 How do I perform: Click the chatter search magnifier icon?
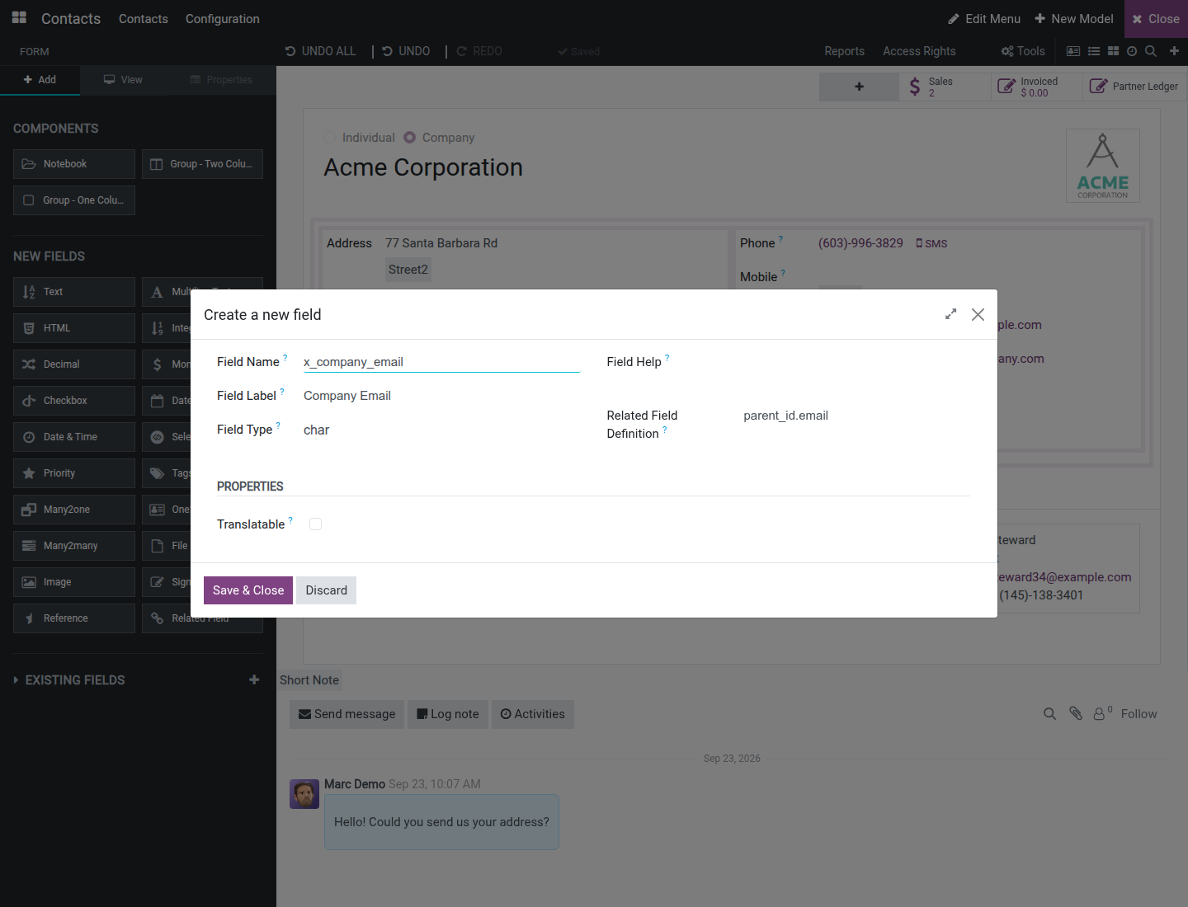1049,714
